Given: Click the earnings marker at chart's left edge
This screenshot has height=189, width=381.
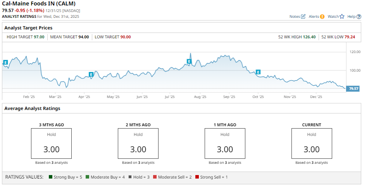Looking at the screenshot, I should pos(5,62).
